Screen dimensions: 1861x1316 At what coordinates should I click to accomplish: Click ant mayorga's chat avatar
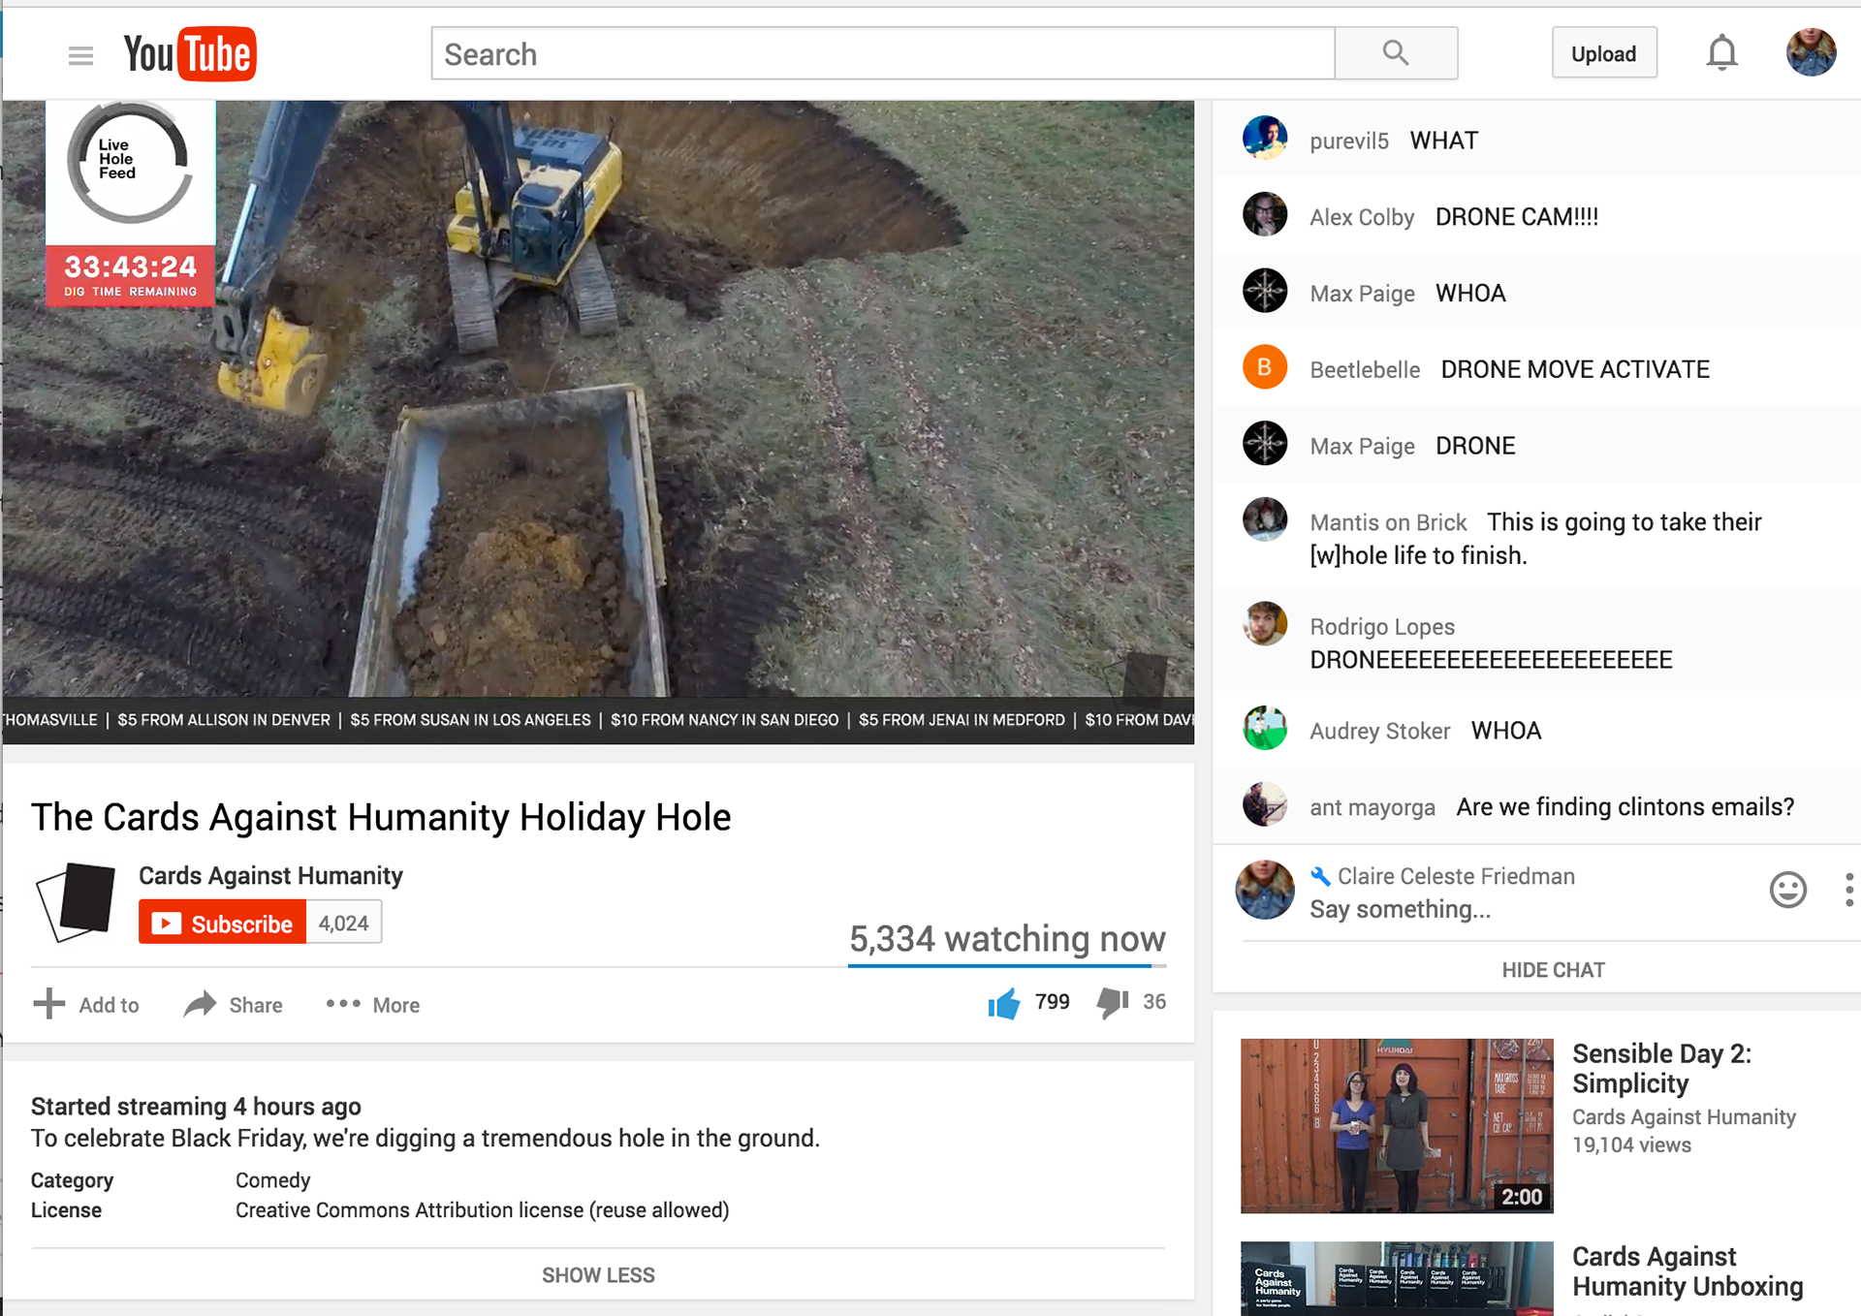pos(1265,804)
